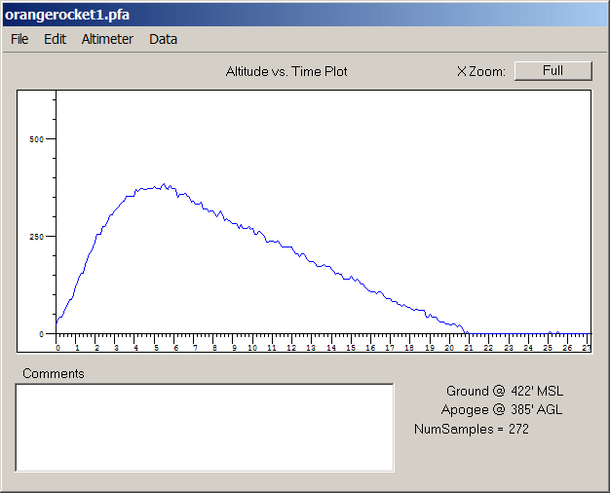Open the Altimeter menu
The image size is (610, 493).
(x=107, y=39)
